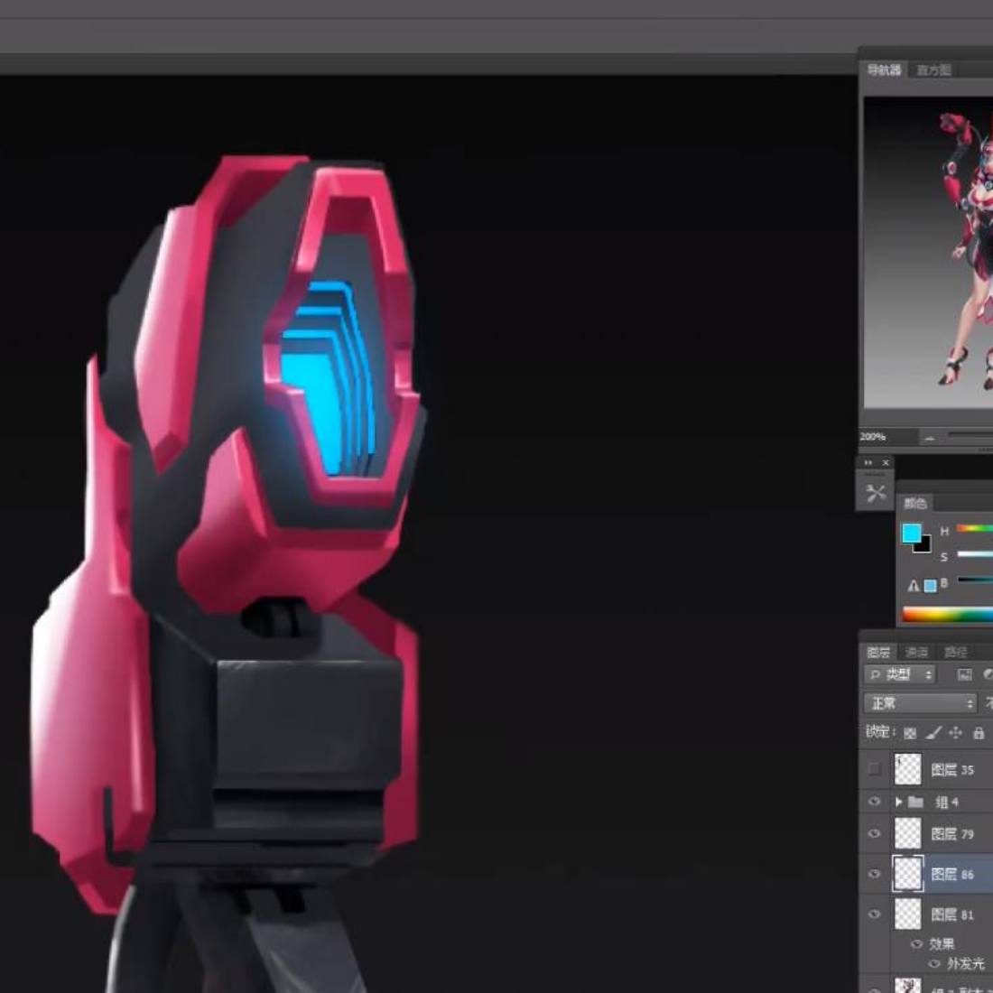Click the pixel layer filter icon

(964, 674)
